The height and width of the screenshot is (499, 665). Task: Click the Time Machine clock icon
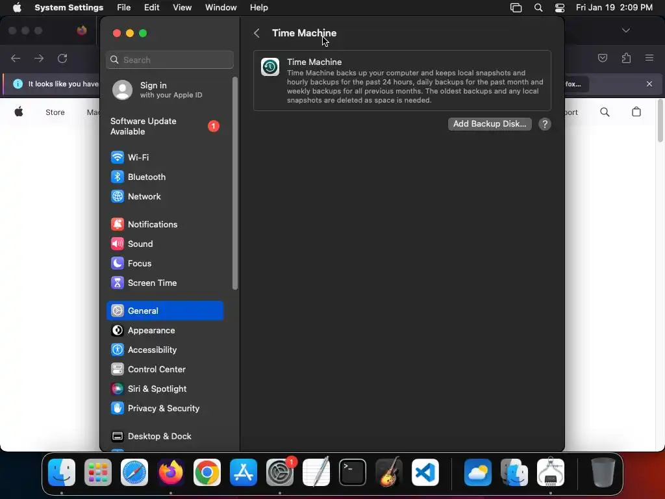270,67
